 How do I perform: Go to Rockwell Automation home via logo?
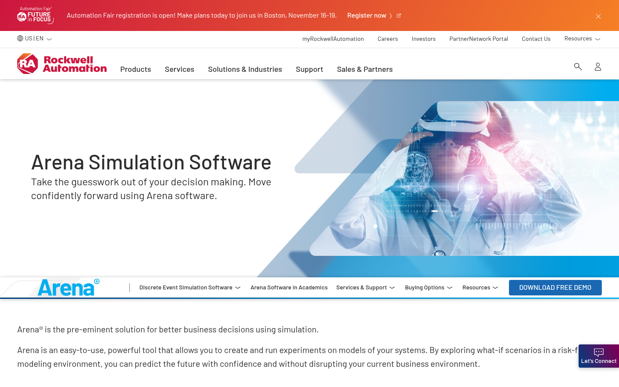coord(62,64)
